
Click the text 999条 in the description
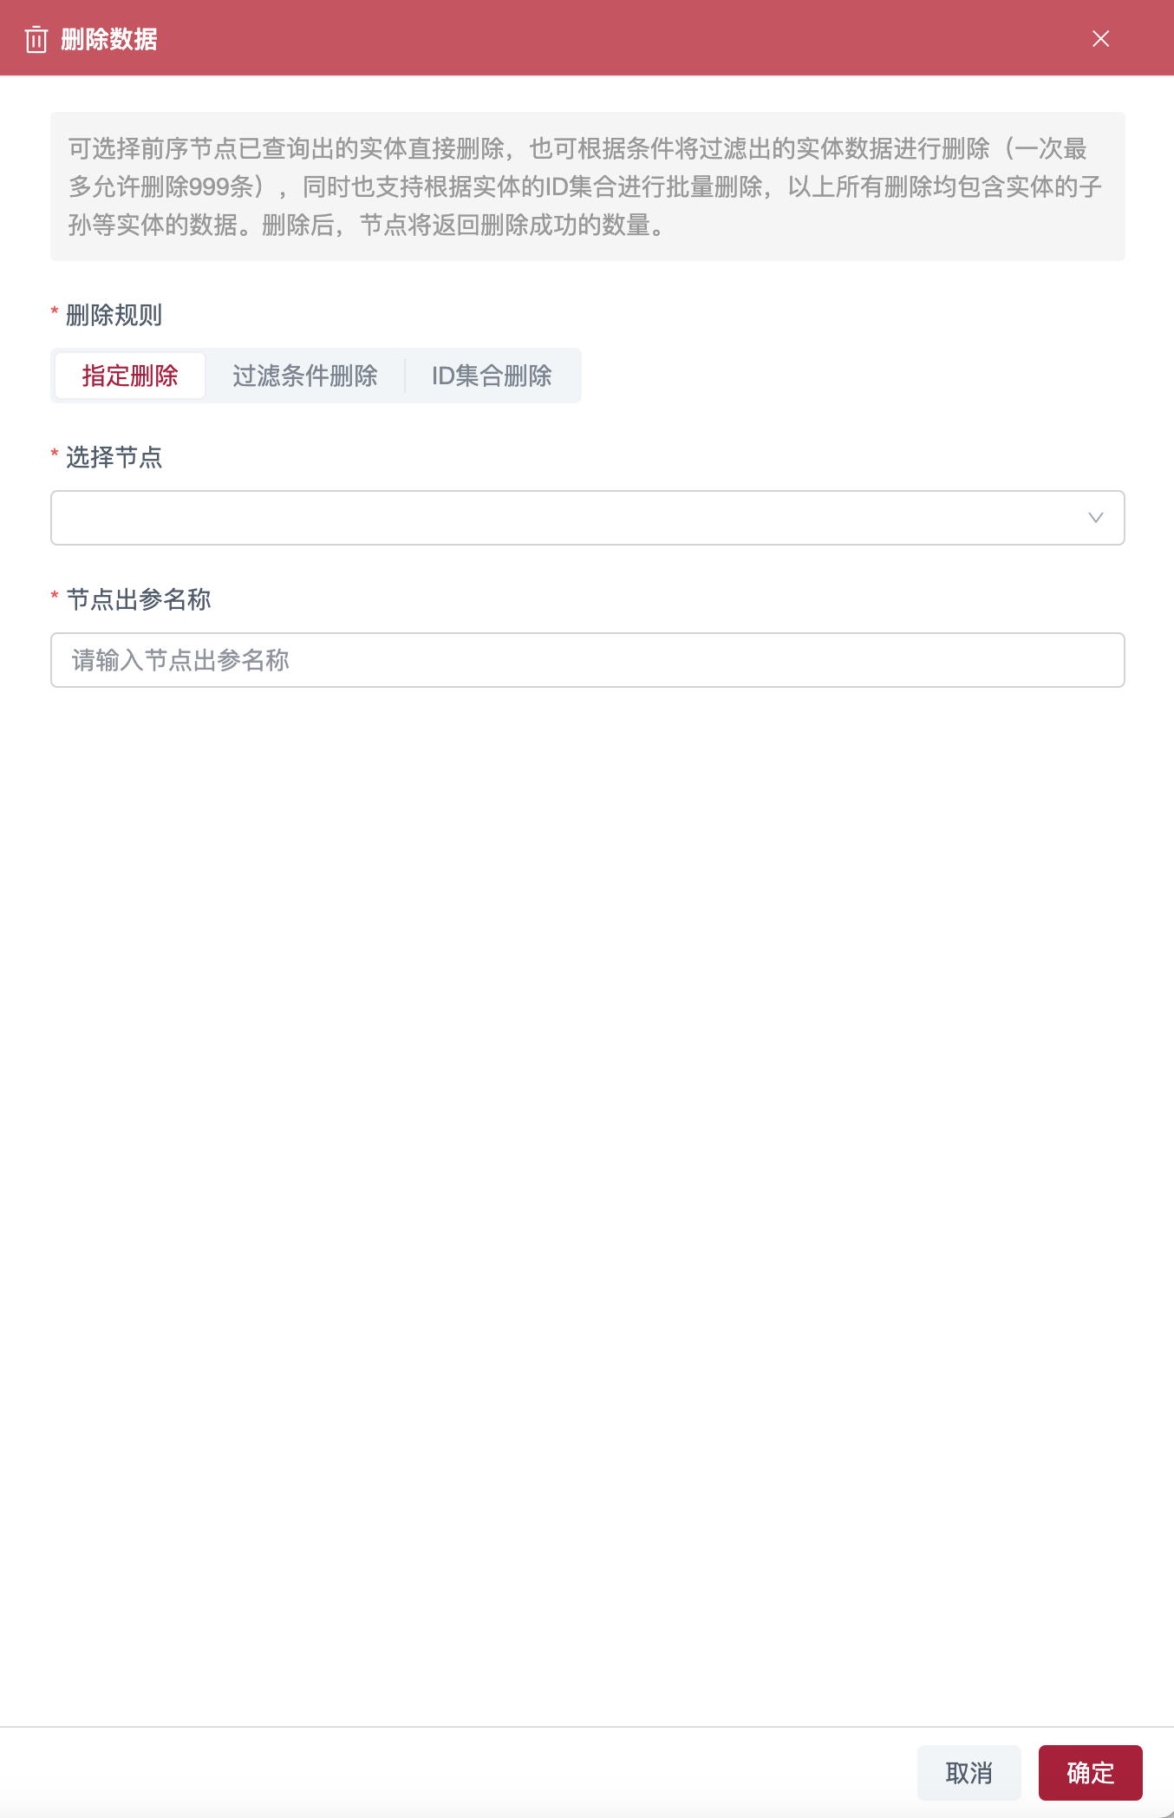[221, 186]
